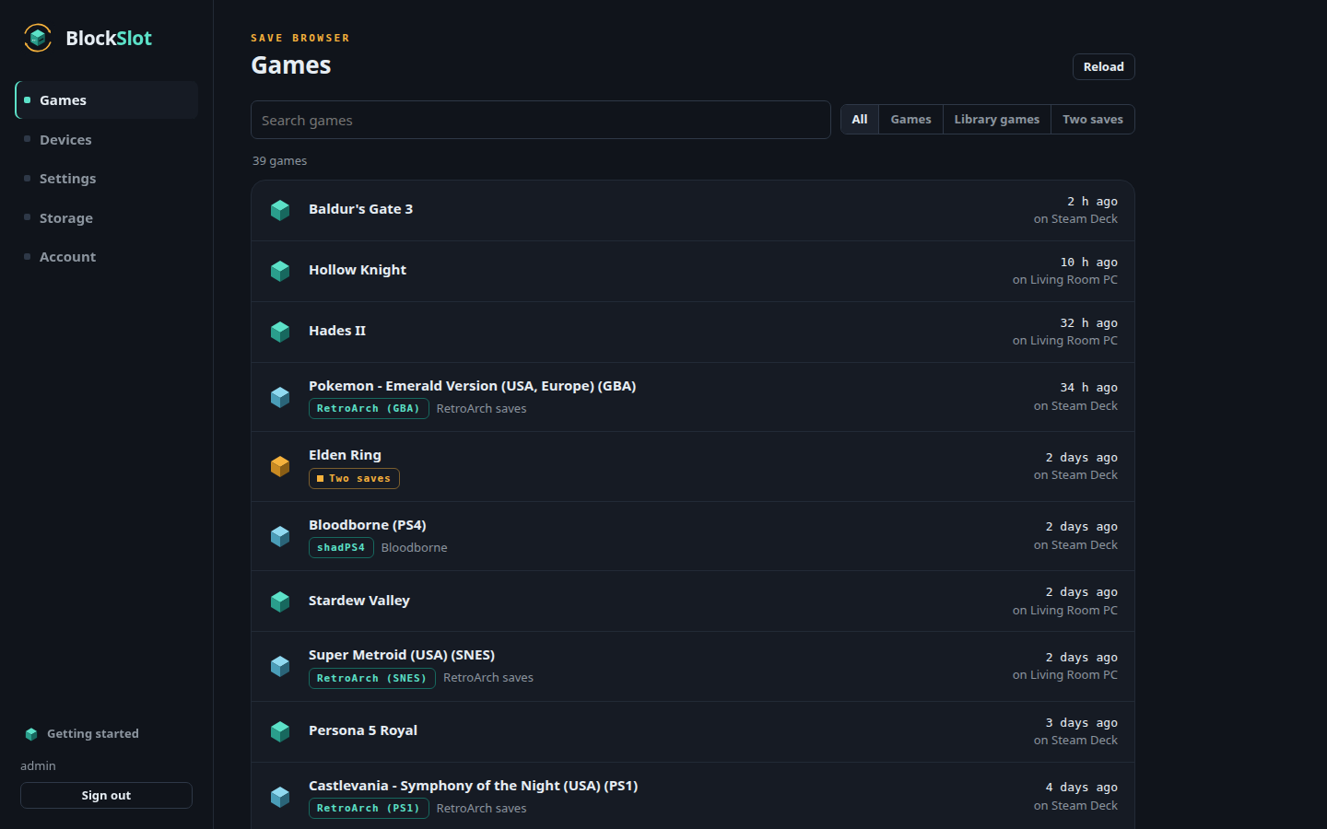Click '32 h ago' timestamp on Hades II
Image resolution: width=1327 pixels, height=829 pixels.
(1089, 323)
